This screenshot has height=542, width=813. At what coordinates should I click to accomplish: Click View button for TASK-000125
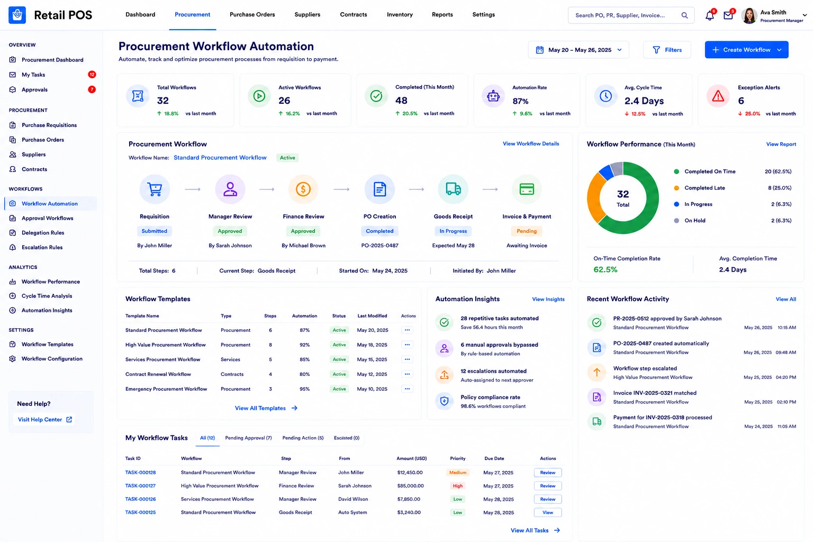click(548, 512)
